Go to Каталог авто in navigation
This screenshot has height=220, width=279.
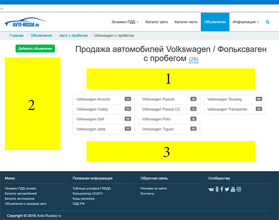pyautogui.click(x=156, y=22)
